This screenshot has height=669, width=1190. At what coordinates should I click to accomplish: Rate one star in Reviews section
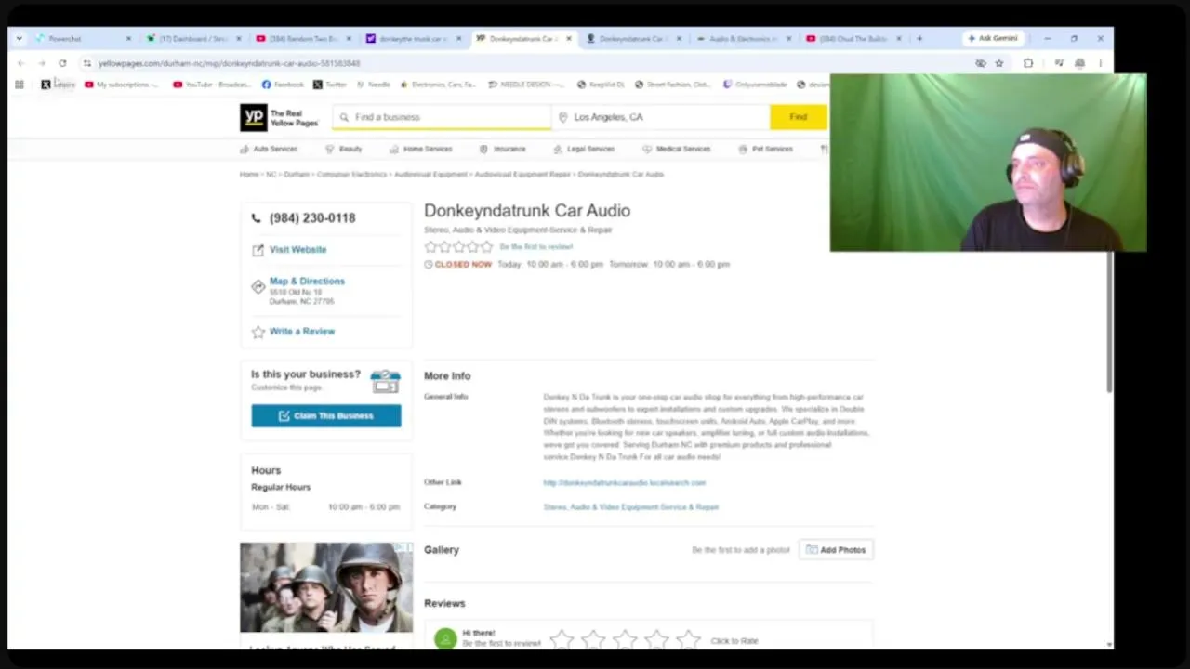(562, 639)
